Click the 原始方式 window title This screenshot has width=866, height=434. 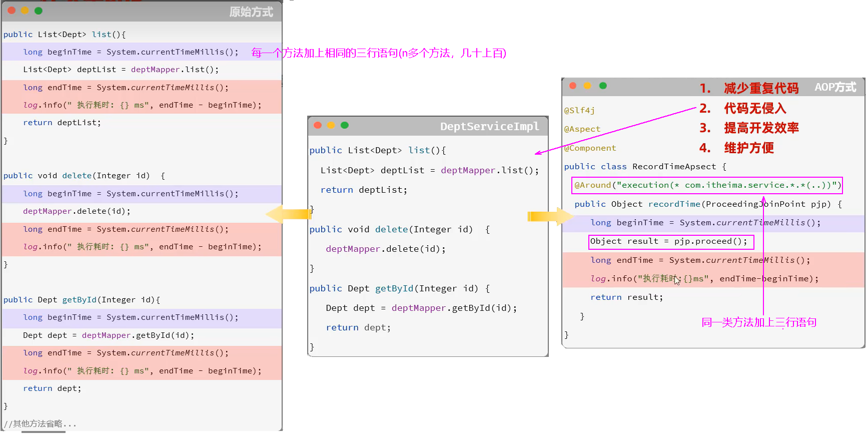click(251, 12)
